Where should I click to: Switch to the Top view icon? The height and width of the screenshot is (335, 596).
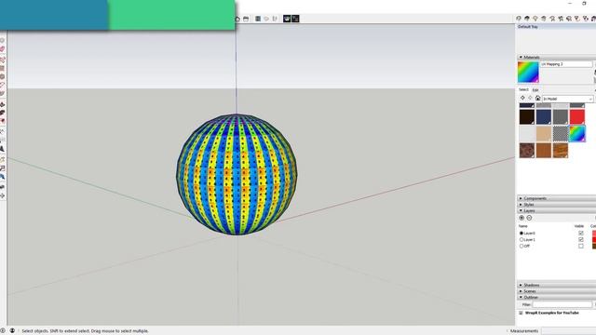click(x=246, y=19)
